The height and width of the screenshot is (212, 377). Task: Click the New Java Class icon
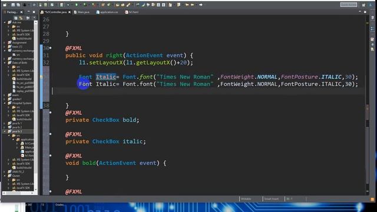(x=108, y=5)
